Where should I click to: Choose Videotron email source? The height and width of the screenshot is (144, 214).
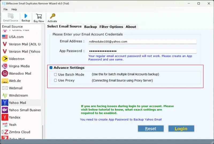point(16,59)
